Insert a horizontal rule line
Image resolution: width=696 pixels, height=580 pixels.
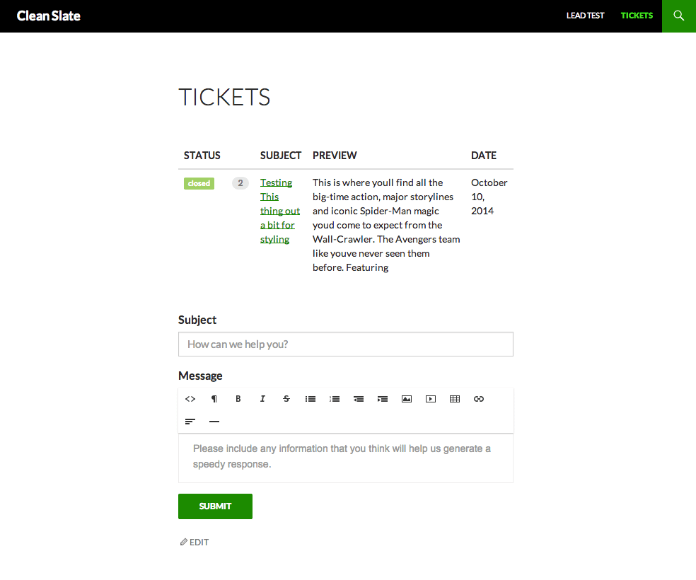point(214,422)
